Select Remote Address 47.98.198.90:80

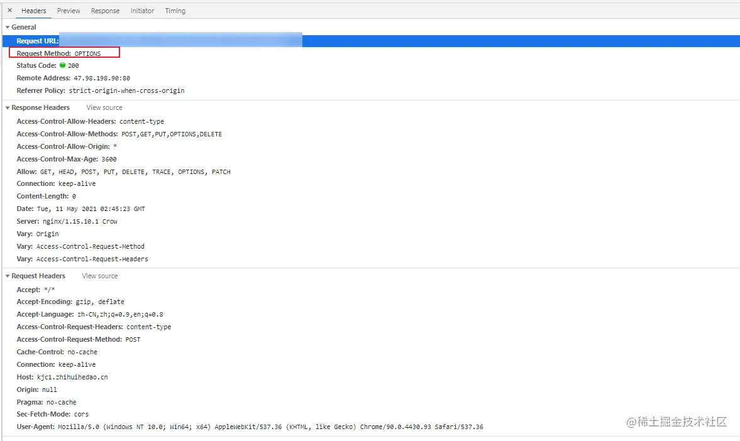tap(73, 78)
